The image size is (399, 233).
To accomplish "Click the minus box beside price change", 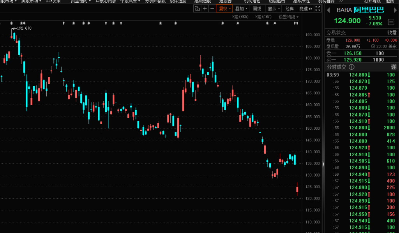I will pyautogui.click(x=391, y=21).
